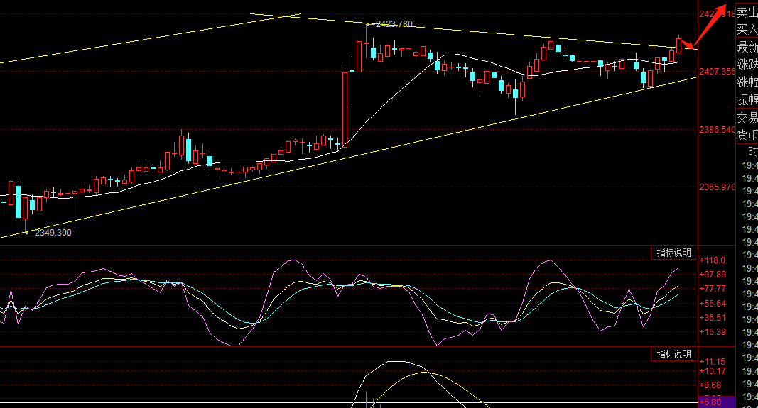Screen dimensions: 758x408
Task: Select the lower yellow support trendline
Action: (348, 157)
